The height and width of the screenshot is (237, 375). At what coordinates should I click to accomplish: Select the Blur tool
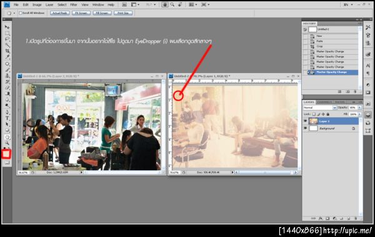pyautogui.click(x=7, y=100)
